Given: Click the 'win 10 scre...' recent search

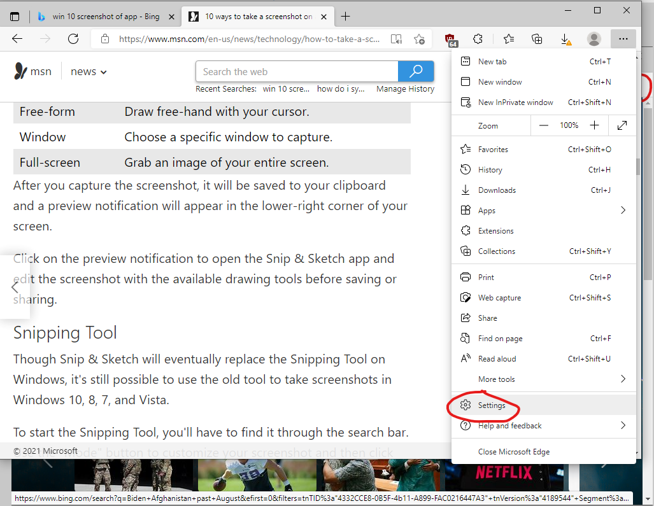Looking at the screenshot, I should point(286,88).
